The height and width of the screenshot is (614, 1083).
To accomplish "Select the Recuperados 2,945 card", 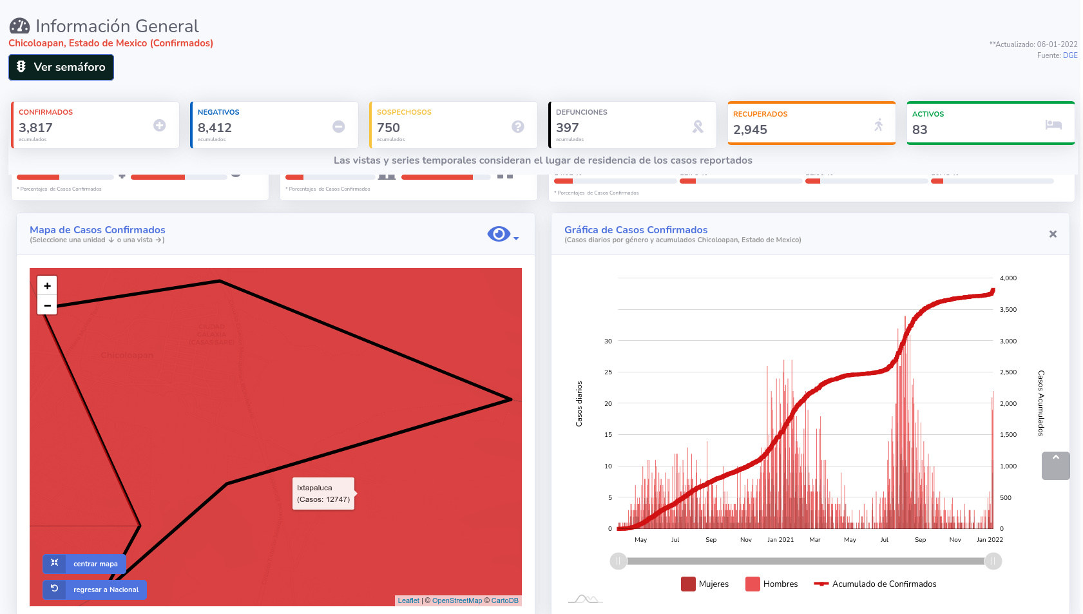I will pos(812,123).
